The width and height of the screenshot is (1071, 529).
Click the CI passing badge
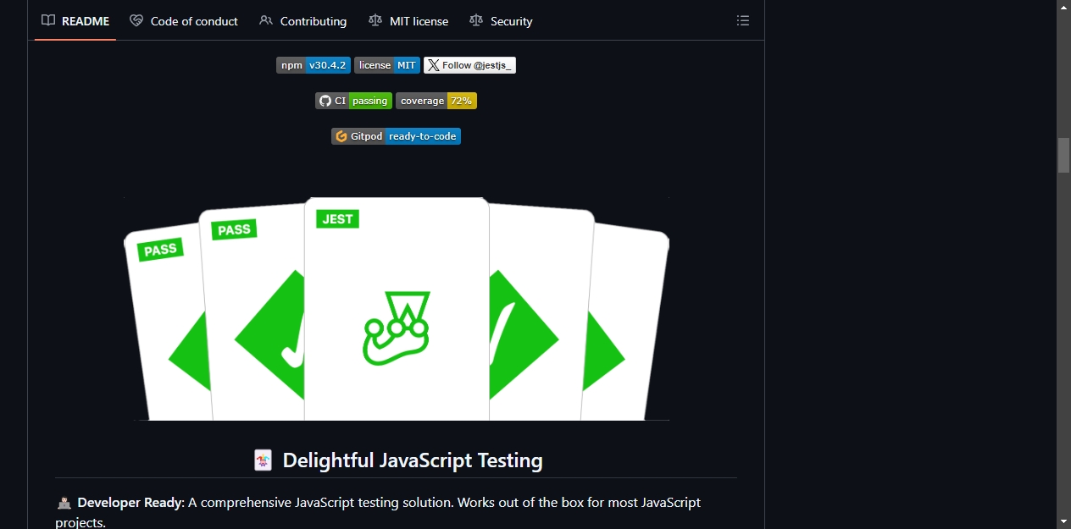[353, 101]
